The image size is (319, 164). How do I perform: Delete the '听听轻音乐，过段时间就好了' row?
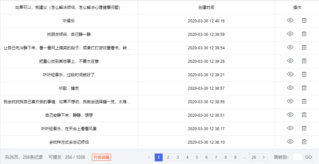coord(304,75)
